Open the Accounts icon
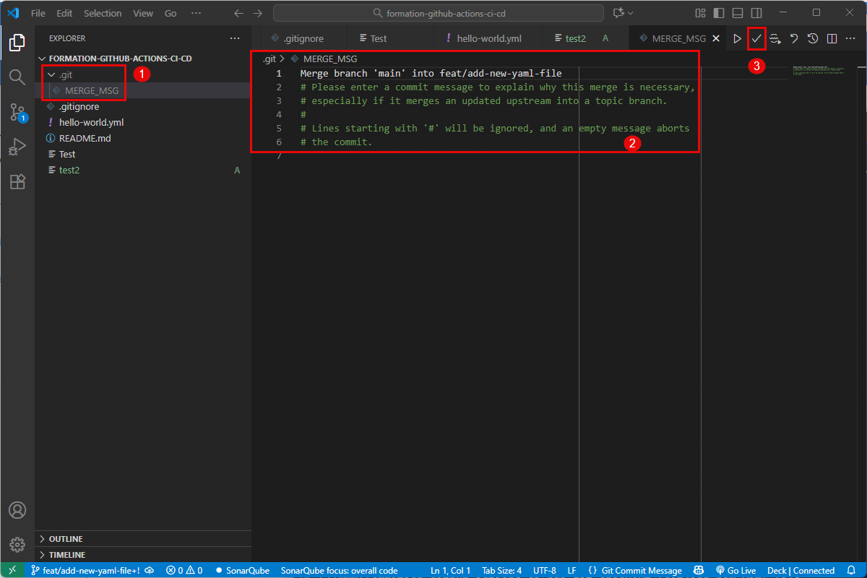 click(x=17, y=510)
